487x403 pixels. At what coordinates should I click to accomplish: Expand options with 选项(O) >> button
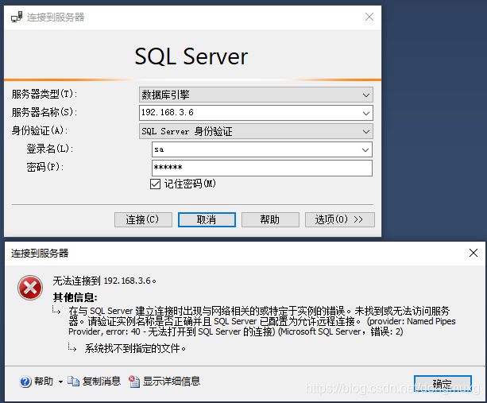point(340,219)
